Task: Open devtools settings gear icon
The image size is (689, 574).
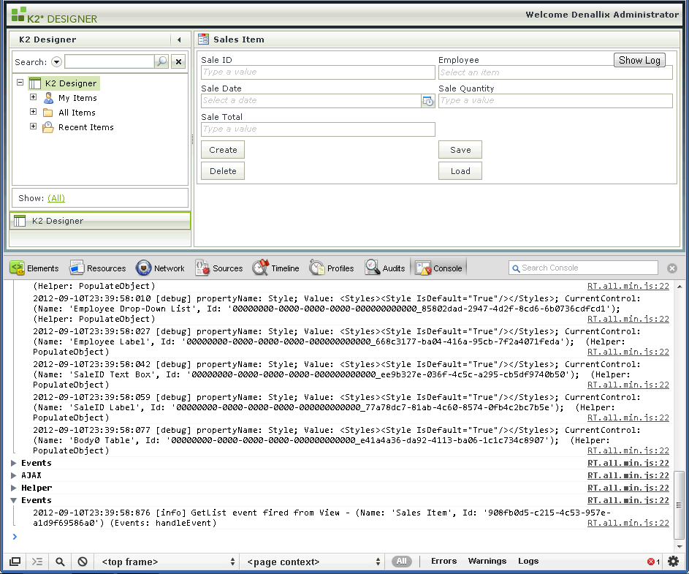Action: pos(673,562)
